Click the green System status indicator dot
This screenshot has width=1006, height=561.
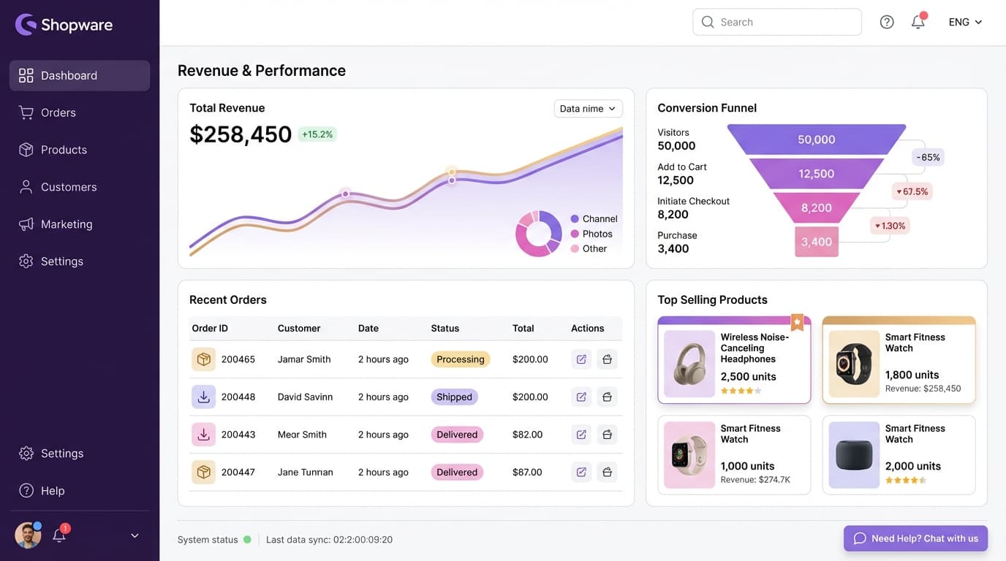247,540
